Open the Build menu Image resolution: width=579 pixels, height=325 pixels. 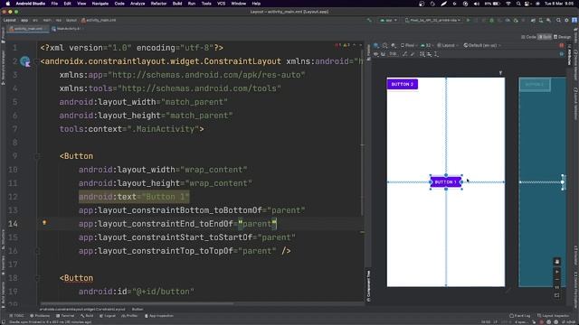[x=177, y=4]
